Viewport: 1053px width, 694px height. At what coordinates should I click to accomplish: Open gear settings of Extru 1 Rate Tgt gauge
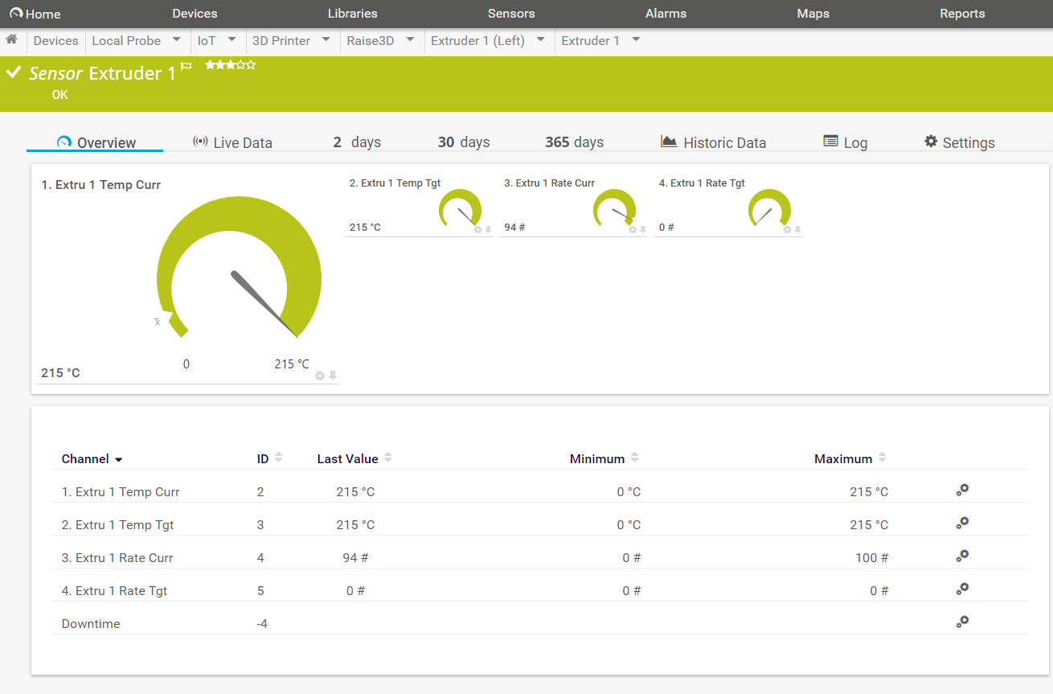tap(788, 230)
